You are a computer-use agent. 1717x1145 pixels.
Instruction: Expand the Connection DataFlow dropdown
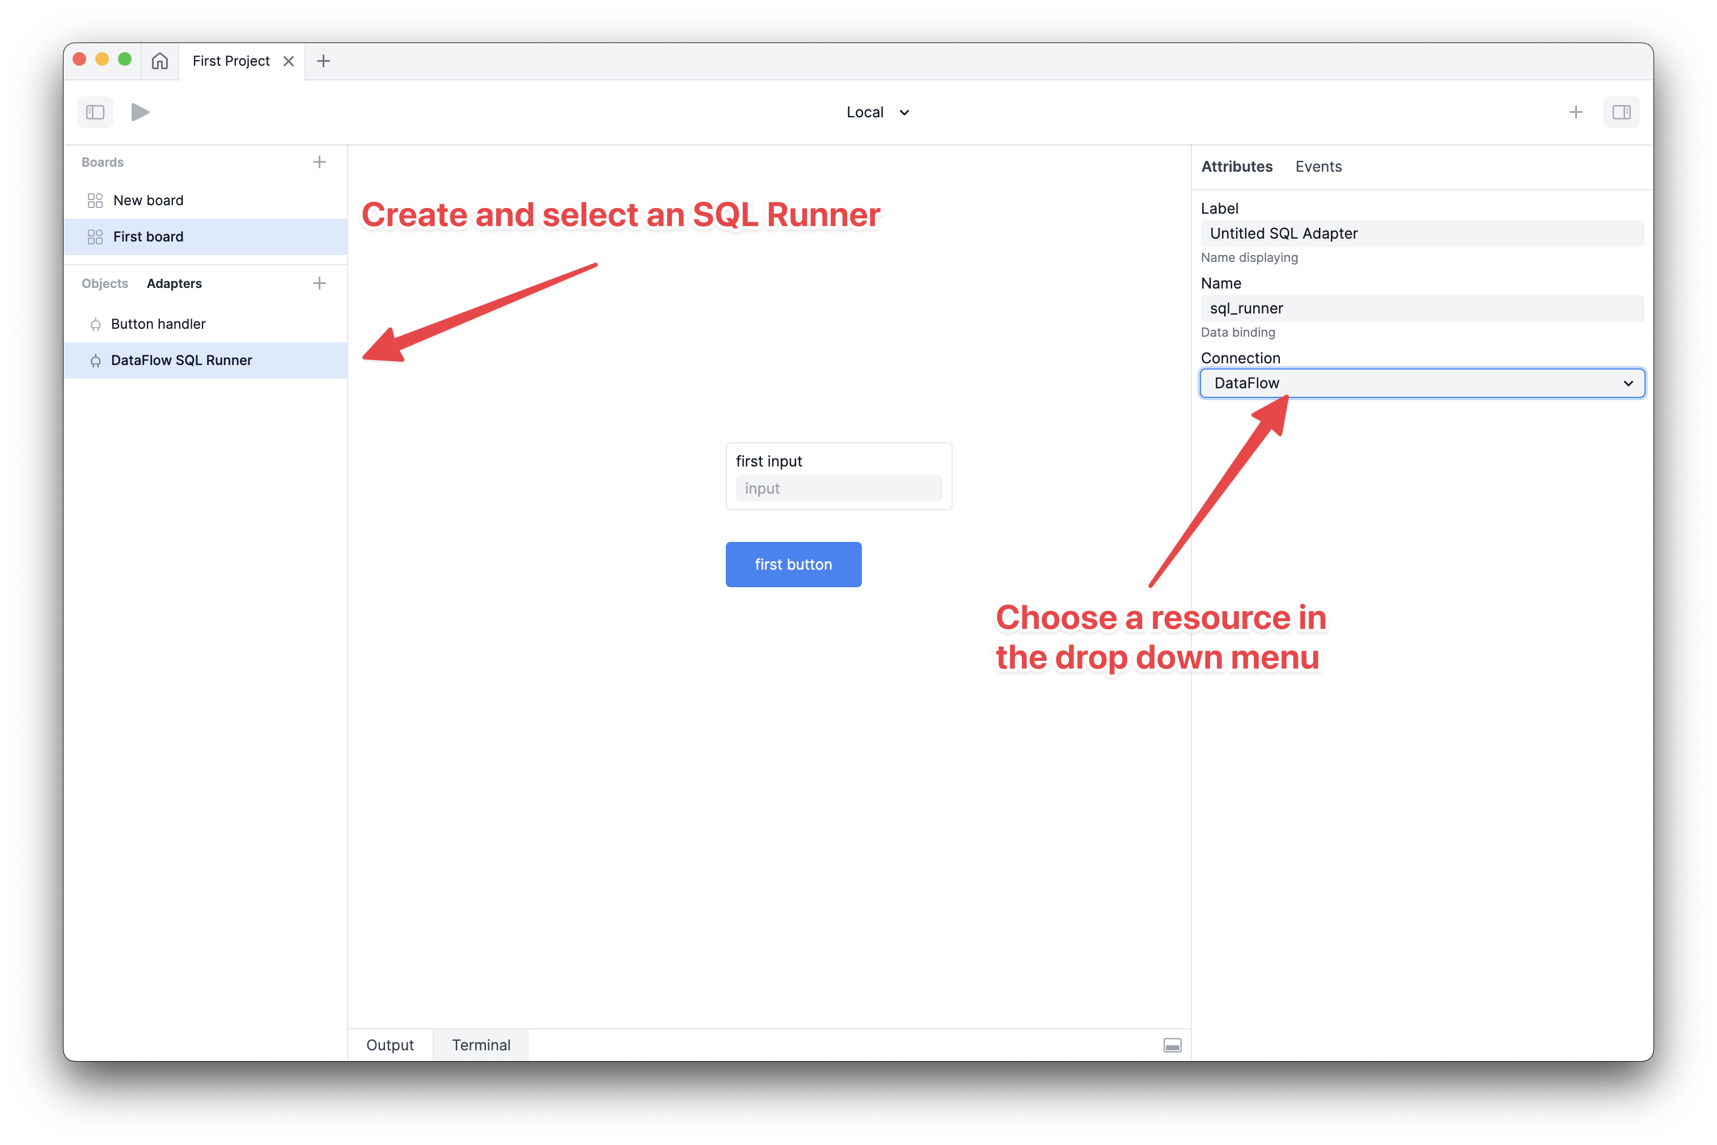click(x=1421, y=383)
